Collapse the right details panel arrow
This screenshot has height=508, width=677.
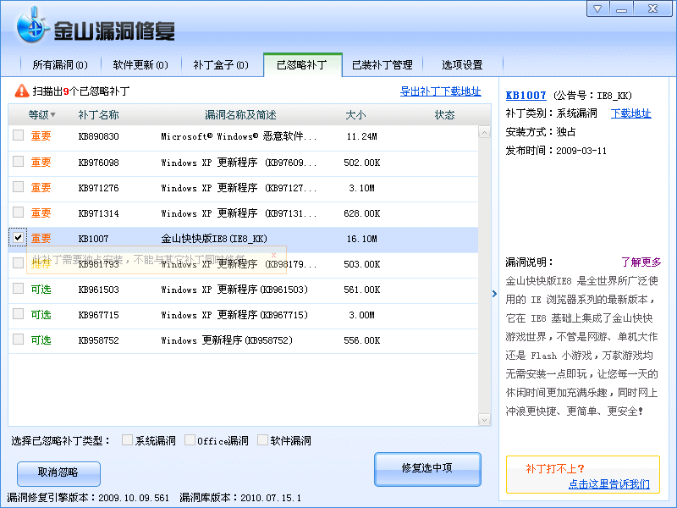click(494, 294)
